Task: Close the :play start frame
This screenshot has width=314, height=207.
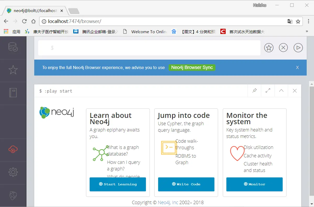Action: [295, 91]
